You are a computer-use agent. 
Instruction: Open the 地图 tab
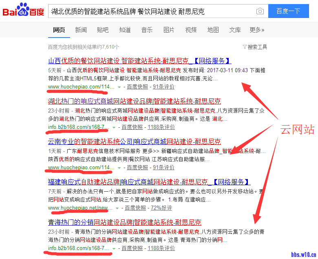click(213, 30)
